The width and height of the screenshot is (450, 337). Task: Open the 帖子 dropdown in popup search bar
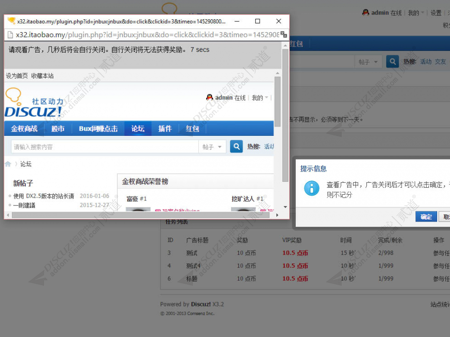(x=212, y=147)
